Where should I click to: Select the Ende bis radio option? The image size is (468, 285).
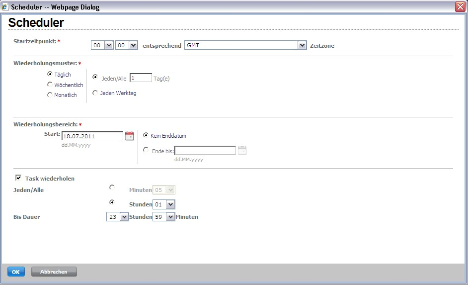(x=146, y=149)
